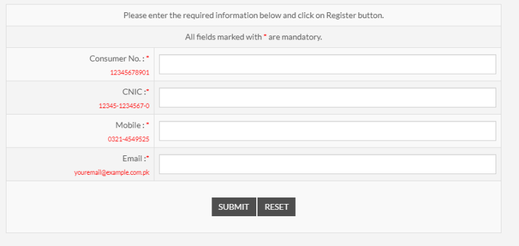Click the RESET button
Screen dimensions: 519x246
[x=276, y=207]
